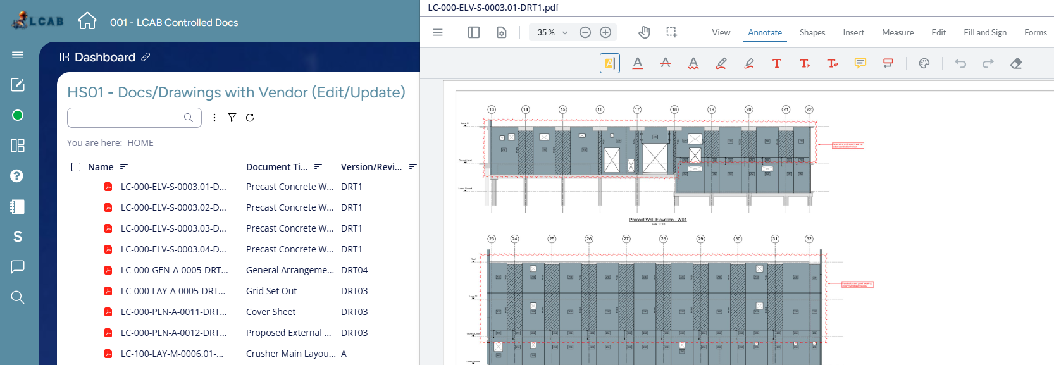This screenshot has height=365, width=1054.
Task: Open the LCAB home icon
Action: 87,21
